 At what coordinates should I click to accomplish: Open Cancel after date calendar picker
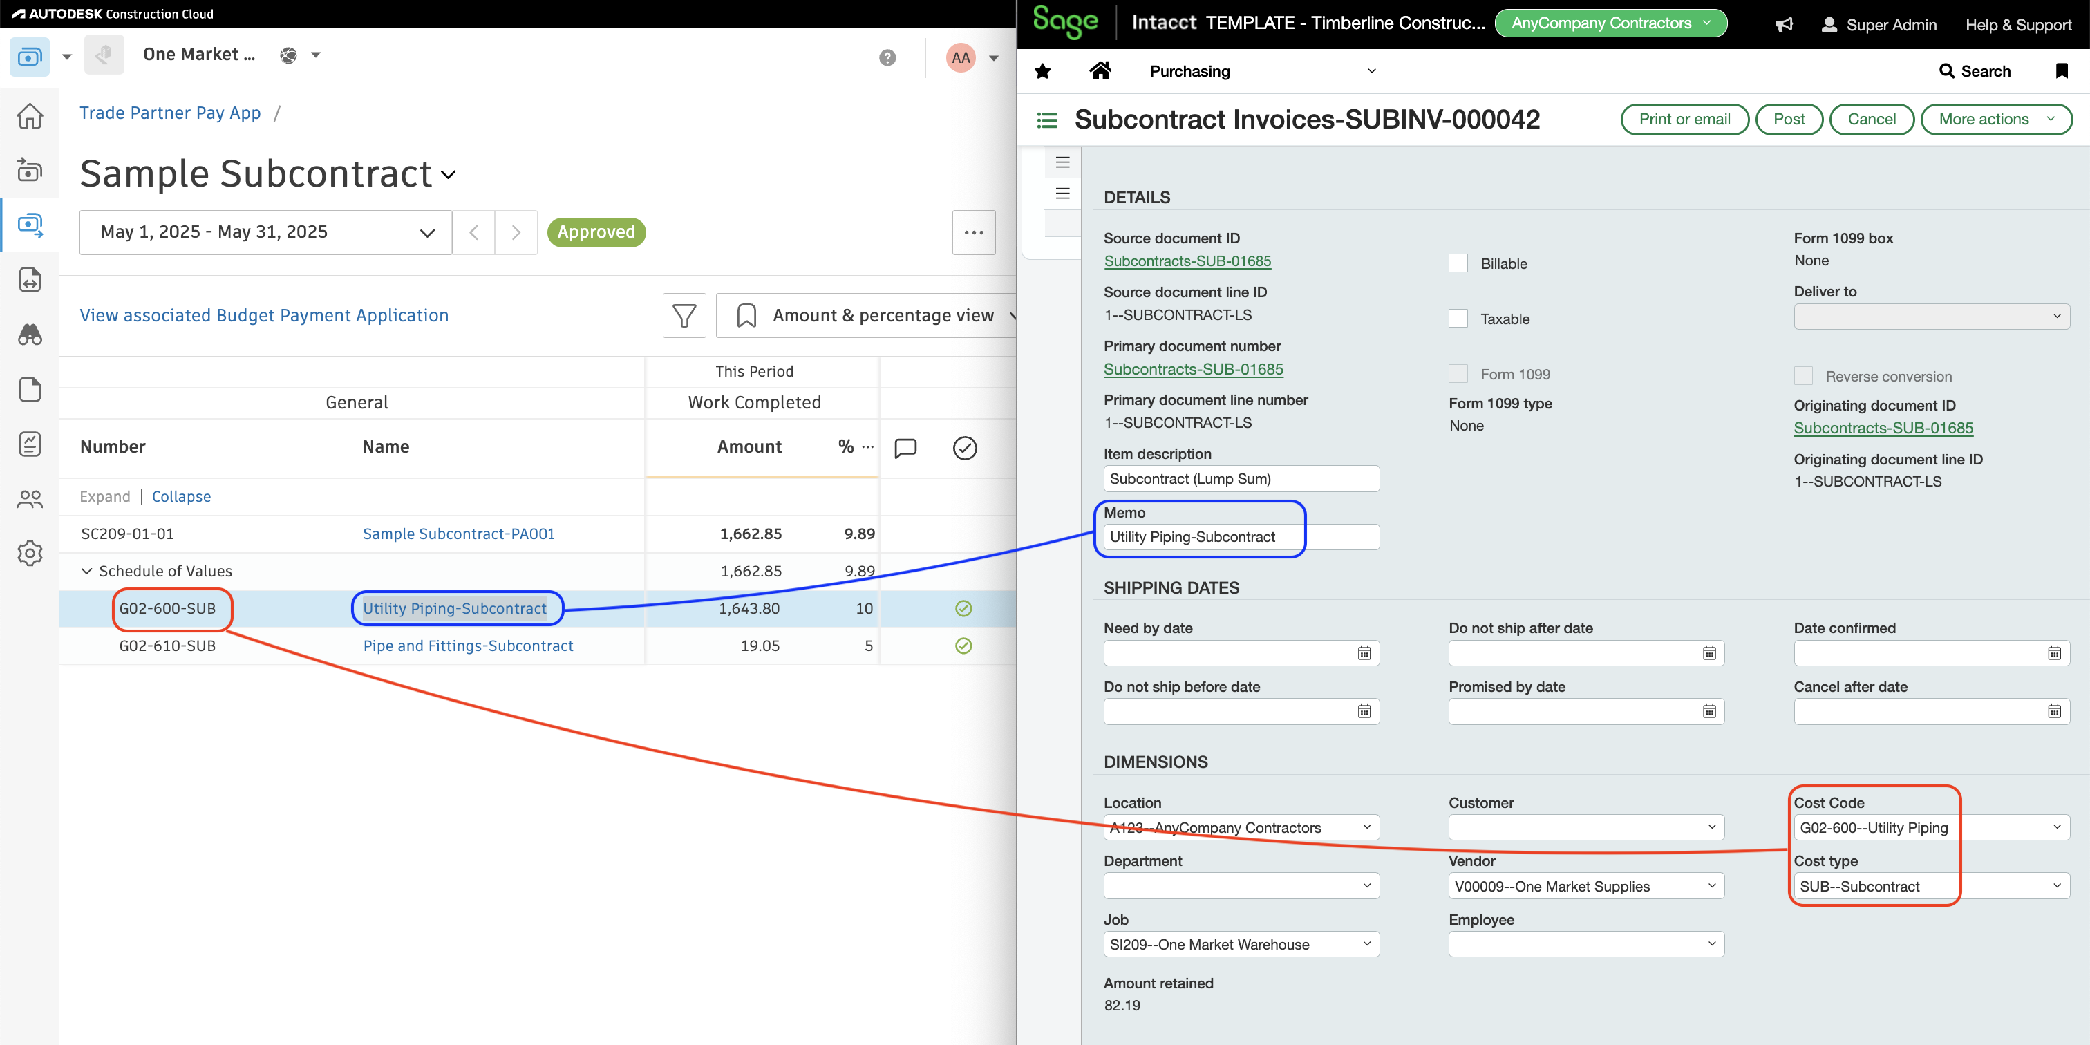(2054, 712)
